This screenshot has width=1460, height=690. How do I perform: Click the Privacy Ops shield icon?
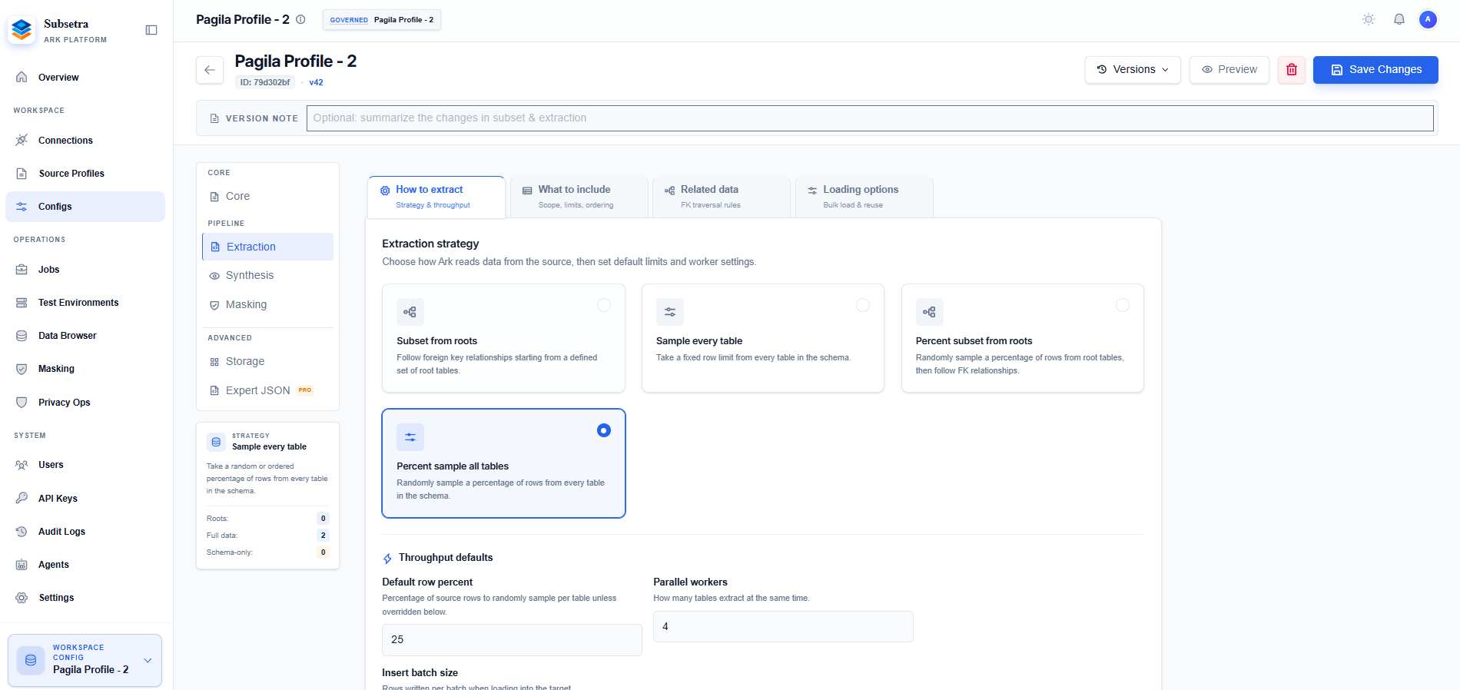pyautogui.click(x=22, y=403)
